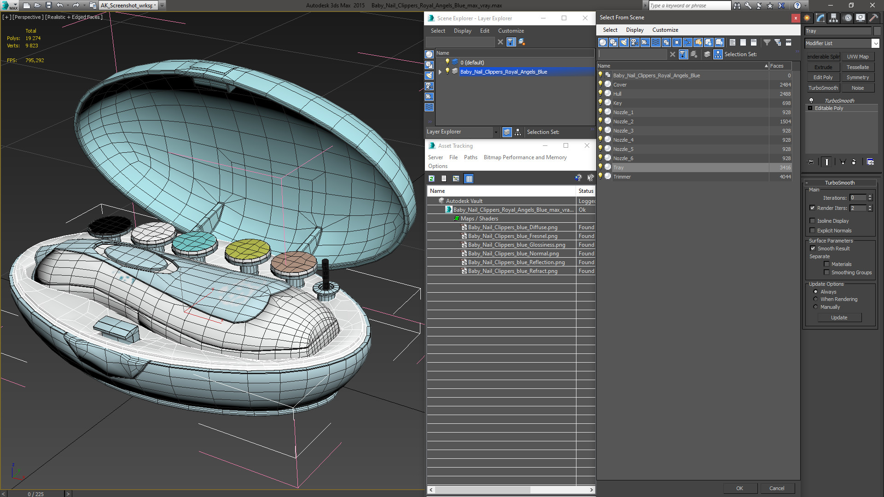Toggle Display Geometry in Scene Explorer sidebar

tap(429, 54)
